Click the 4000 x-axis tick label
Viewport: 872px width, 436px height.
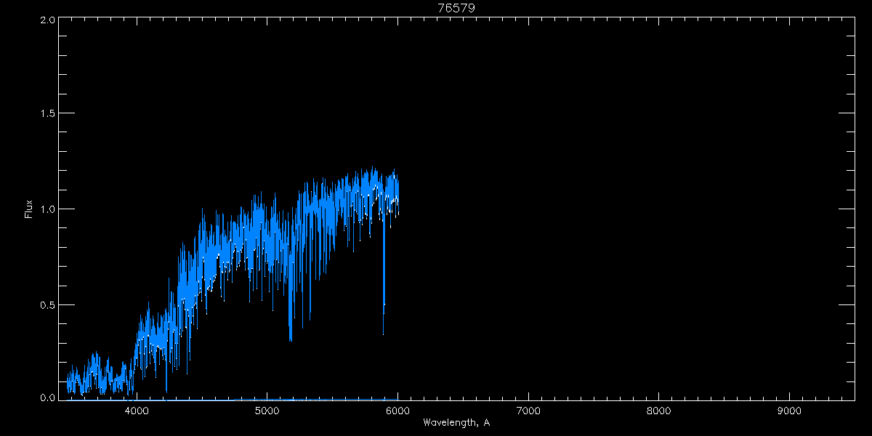pyautogui.click(x=137, y=411)
